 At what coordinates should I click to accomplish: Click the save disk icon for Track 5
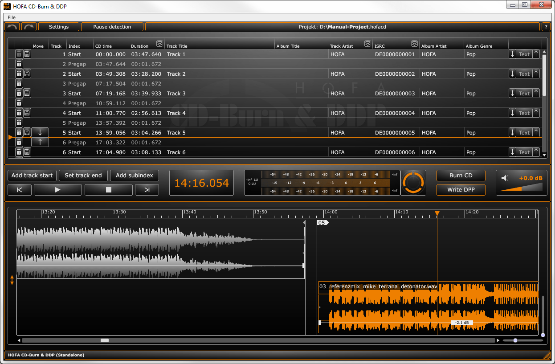(27, 133)
